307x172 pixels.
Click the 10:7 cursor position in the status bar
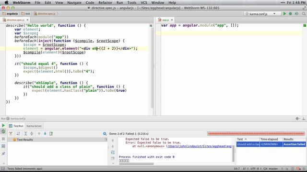[x=236, y=169]
